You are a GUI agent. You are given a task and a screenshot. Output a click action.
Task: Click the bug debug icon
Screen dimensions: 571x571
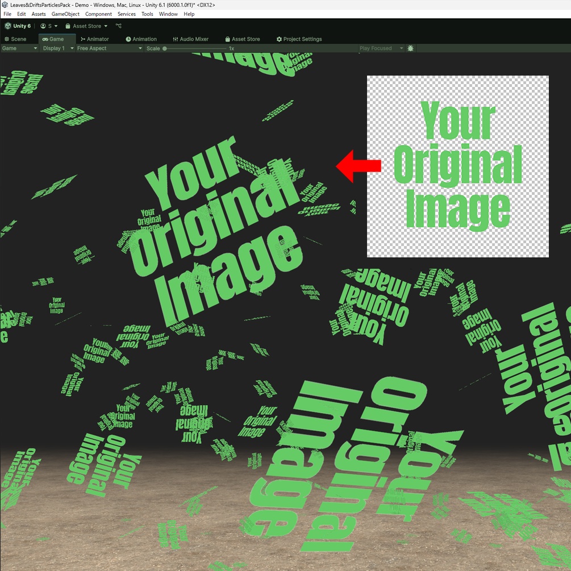tap(410, 48)
